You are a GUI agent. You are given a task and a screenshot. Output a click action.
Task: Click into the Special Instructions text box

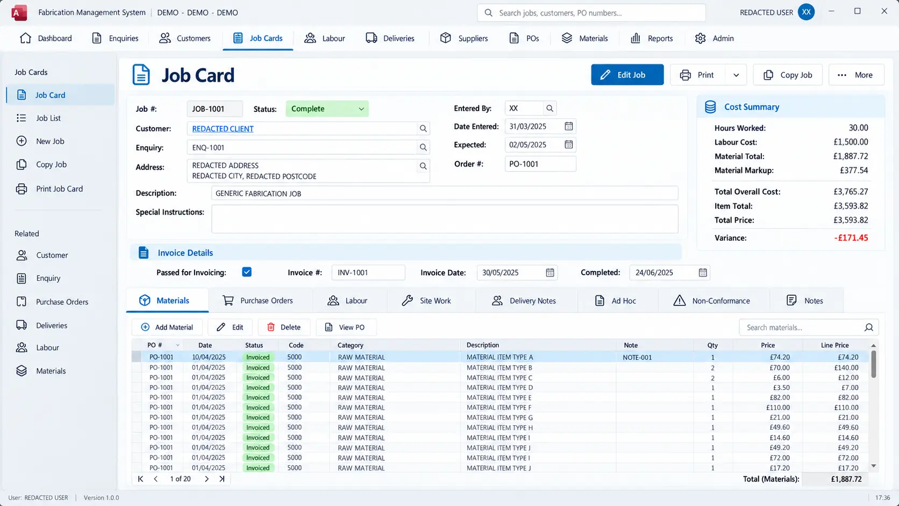tap(445, 219)
